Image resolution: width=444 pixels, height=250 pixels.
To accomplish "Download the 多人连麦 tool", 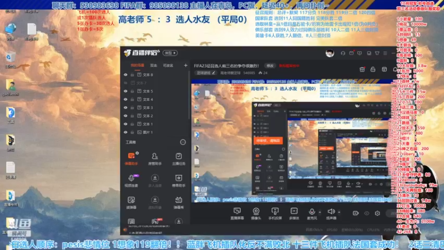I will click(155, 181).
